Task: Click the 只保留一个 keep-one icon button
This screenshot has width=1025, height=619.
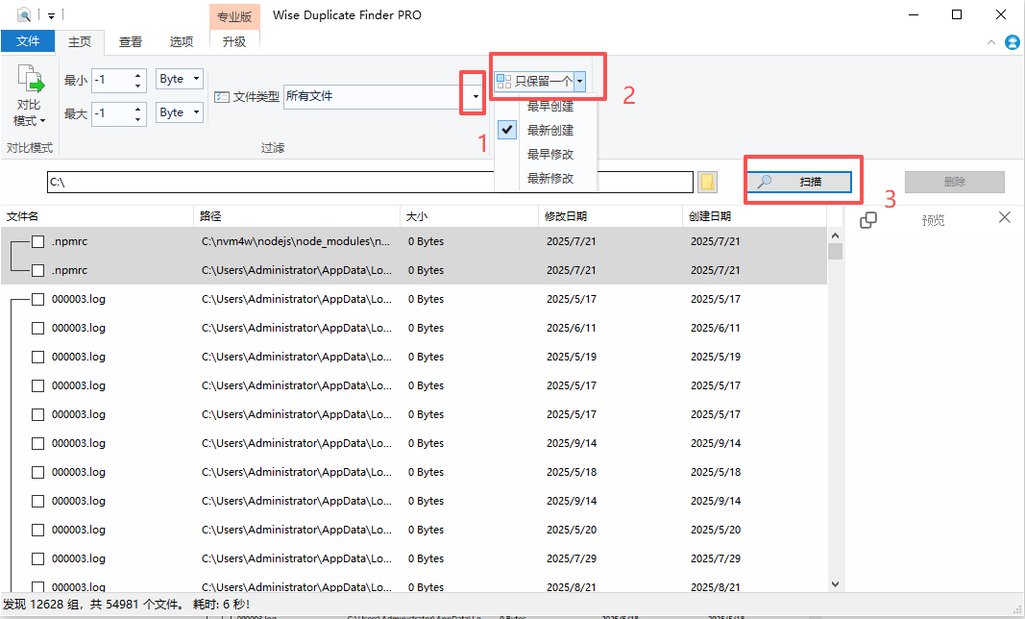Action: coord(534,81)
